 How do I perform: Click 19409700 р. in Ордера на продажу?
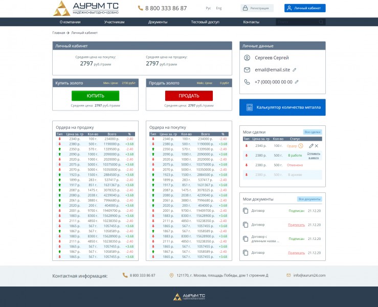click(112, 210)
